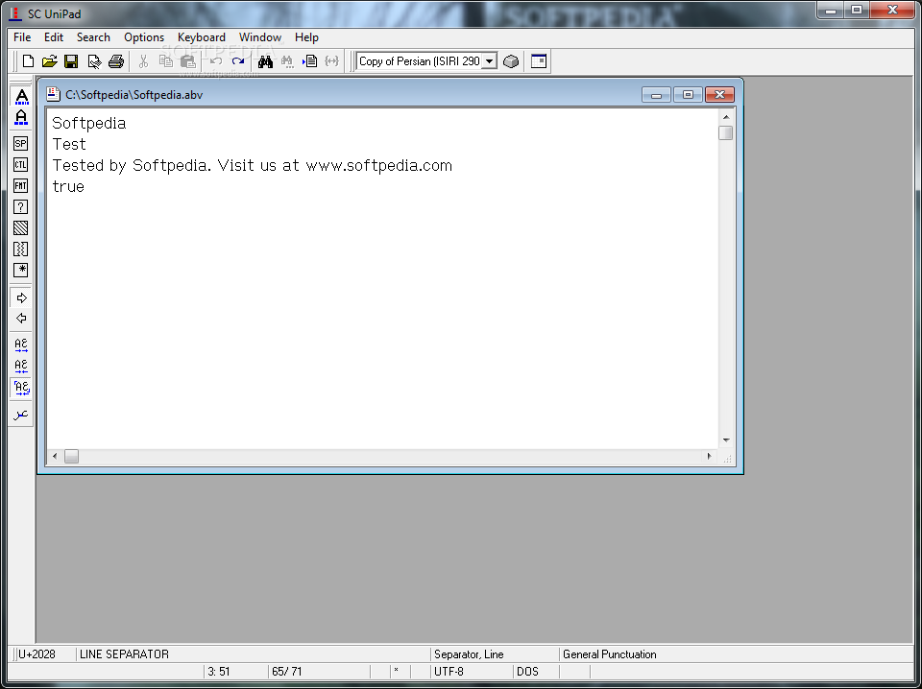This screenshot has height=689, width=922.
Task: Click the asterisk box icon
Action: (20, 271)
